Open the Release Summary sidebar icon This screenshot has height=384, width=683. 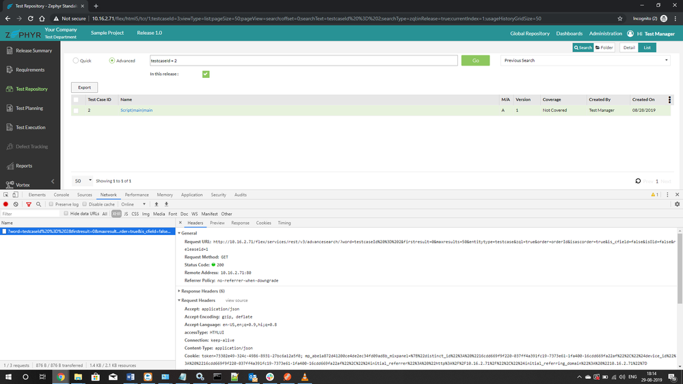point(10,51)
